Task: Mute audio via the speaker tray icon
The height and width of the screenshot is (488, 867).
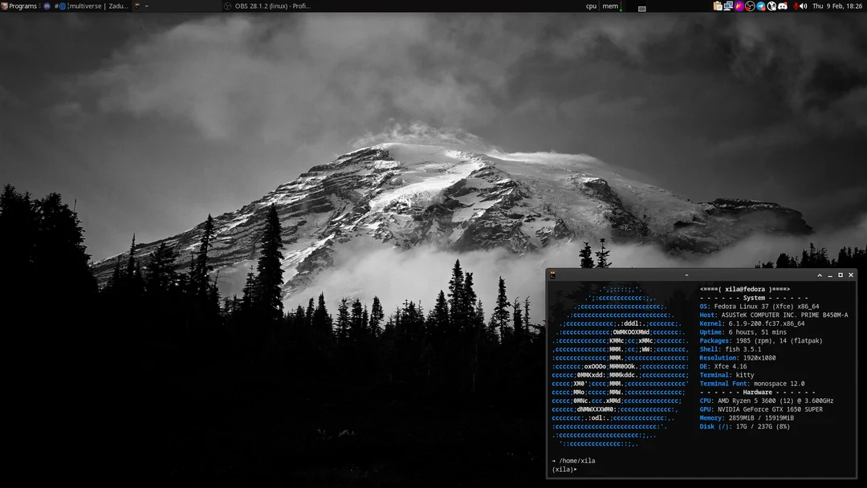Action: tap(803, 5)
